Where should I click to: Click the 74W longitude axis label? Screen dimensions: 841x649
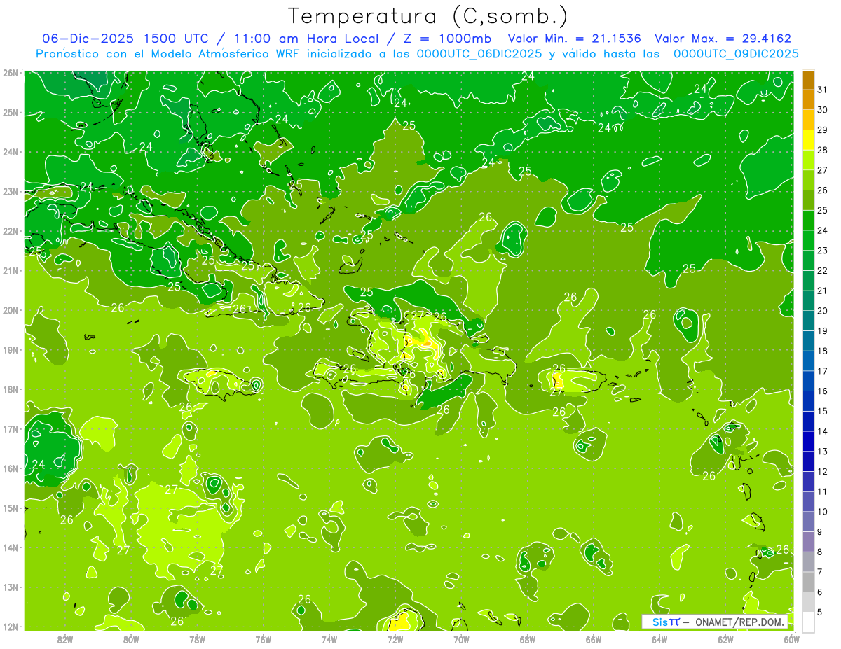point(329,639)
